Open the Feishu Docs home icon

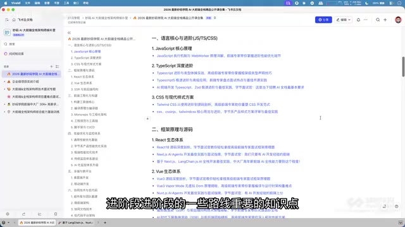(x=14, y=20)
